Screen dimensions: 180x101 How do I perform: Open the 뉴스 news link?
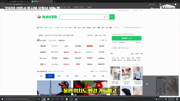point(79,27)
